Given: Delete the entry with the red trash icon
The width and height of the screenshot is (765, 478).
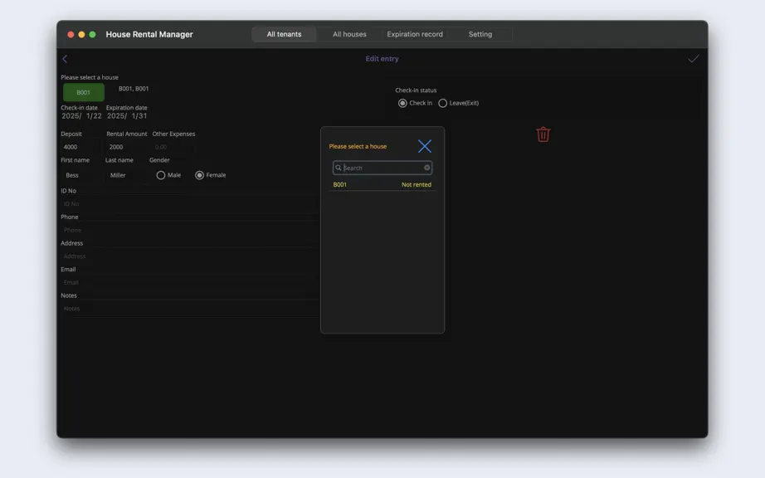Looking at the screenshot, I should point(543,134).
